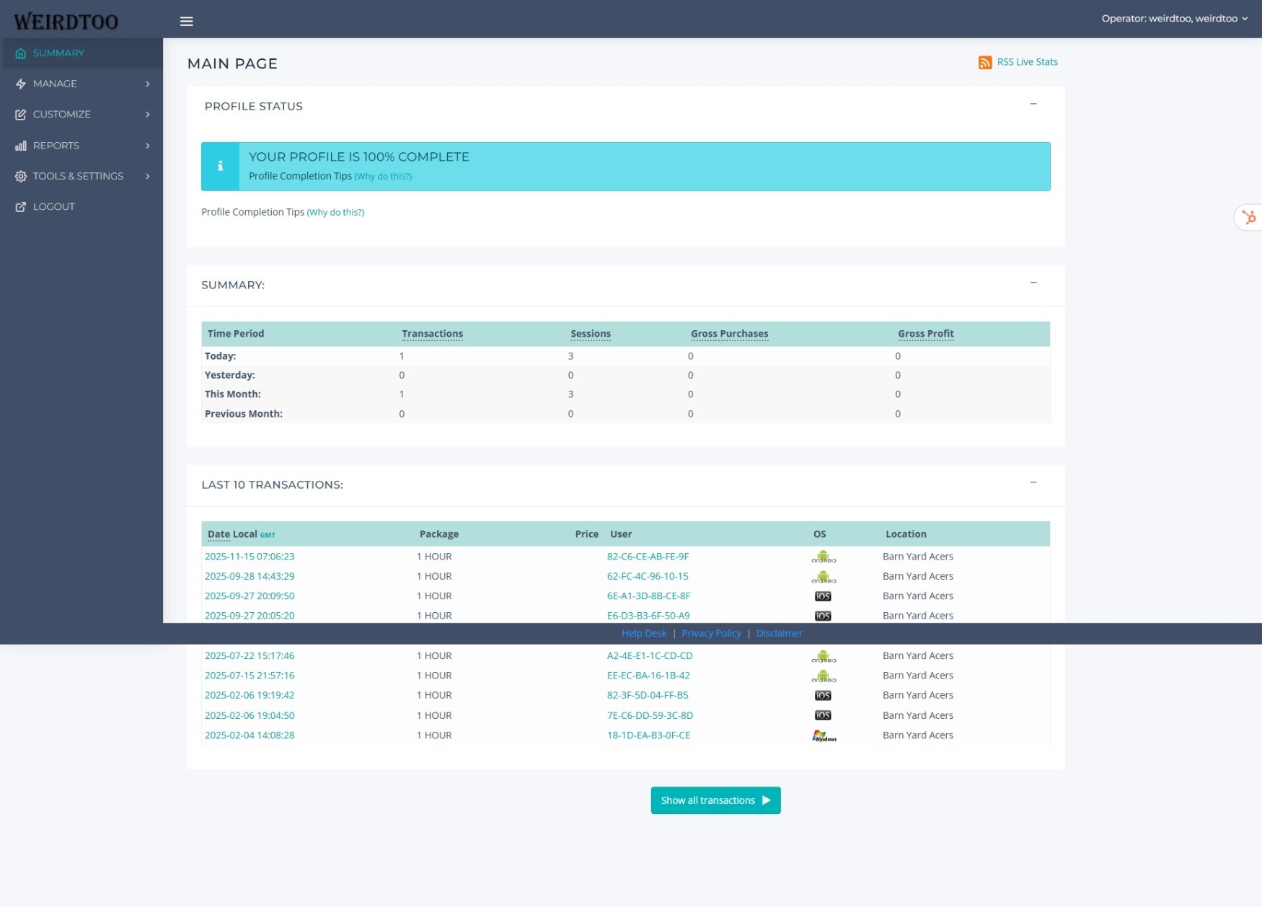This screenshot has width=1262, height=907.
Task: Collapse the Profile Status panel
Action: [x=1033, y=104]
